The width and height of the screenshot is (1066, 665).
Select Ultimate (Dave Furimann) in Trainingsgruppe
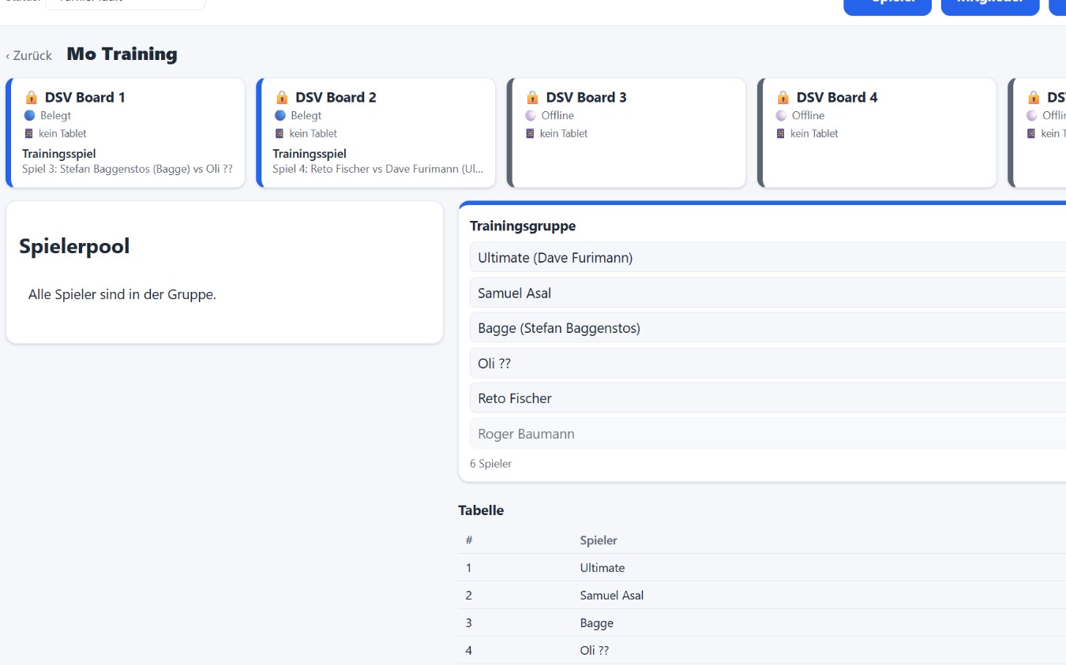(x=768, y=257)
